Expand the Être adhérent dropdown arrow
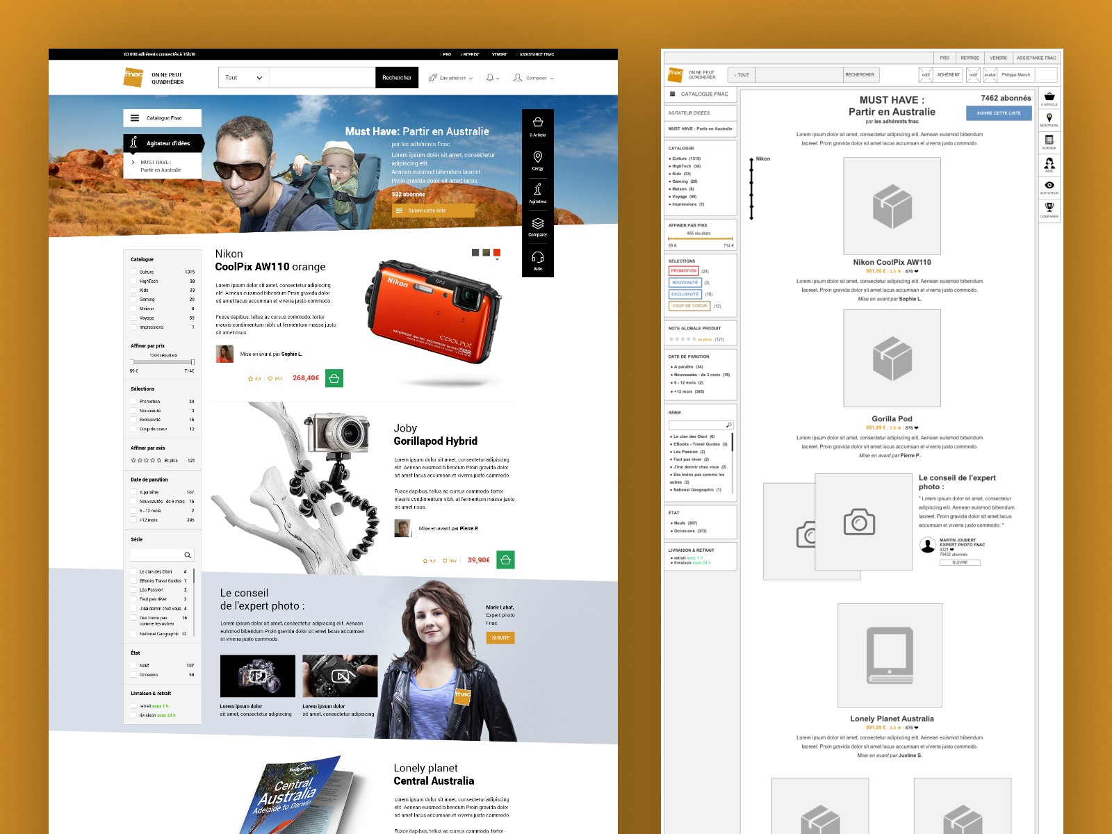This screenshot has width=1112, height=834. tap(471, 79)
